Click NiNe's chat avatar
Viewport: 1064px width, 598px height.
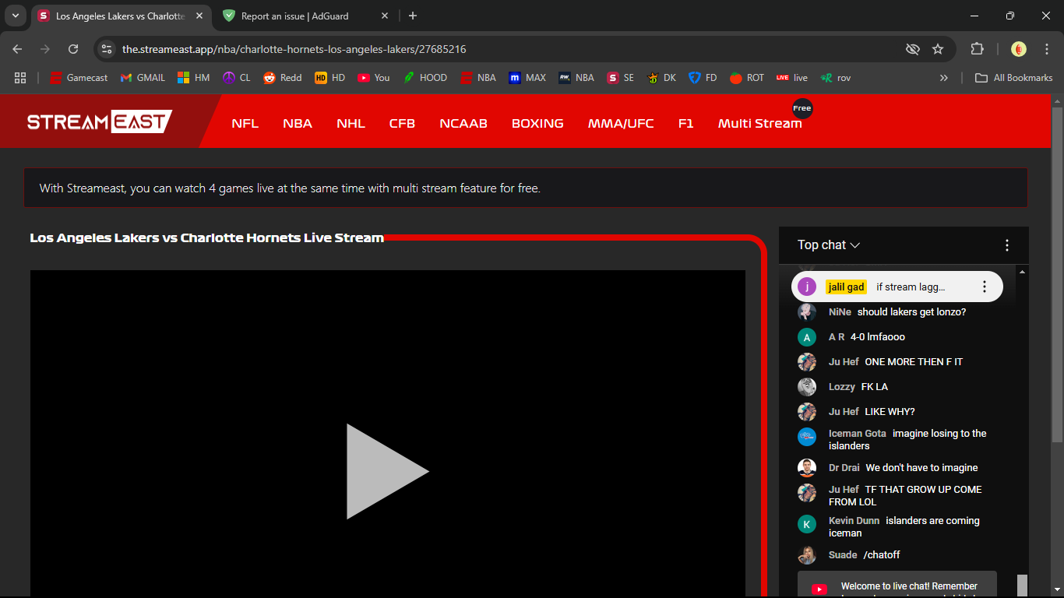click(807, 312)
